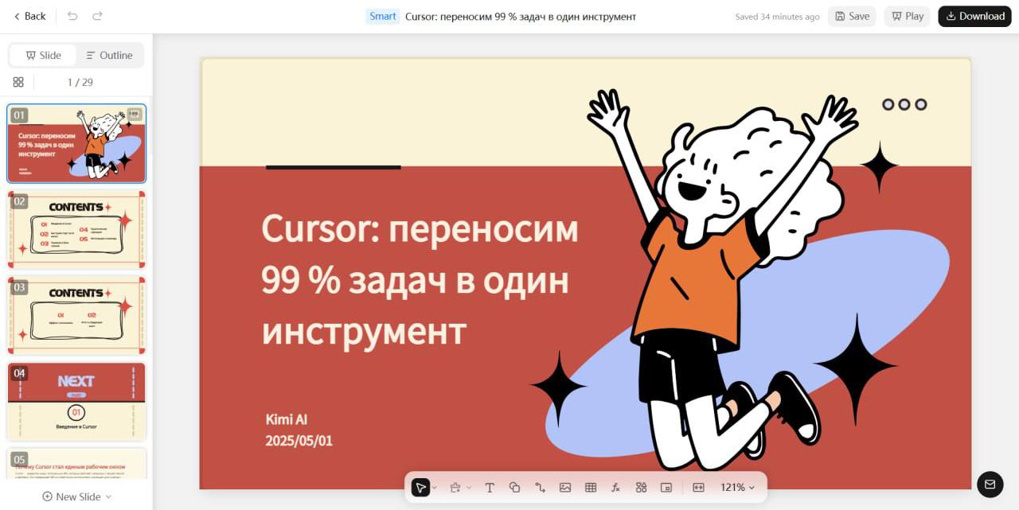The width and height of the screenshot is (1019, 510).
Task: Click the Undo arrow
Action: point(72,16)
